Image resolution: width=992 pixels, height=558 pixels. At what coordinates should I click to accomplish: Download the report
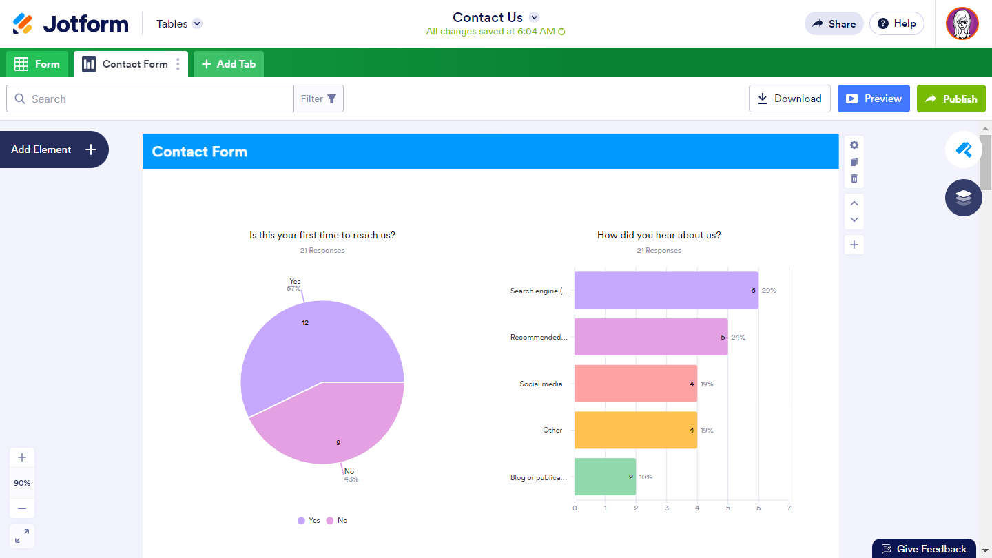(789, 99)
